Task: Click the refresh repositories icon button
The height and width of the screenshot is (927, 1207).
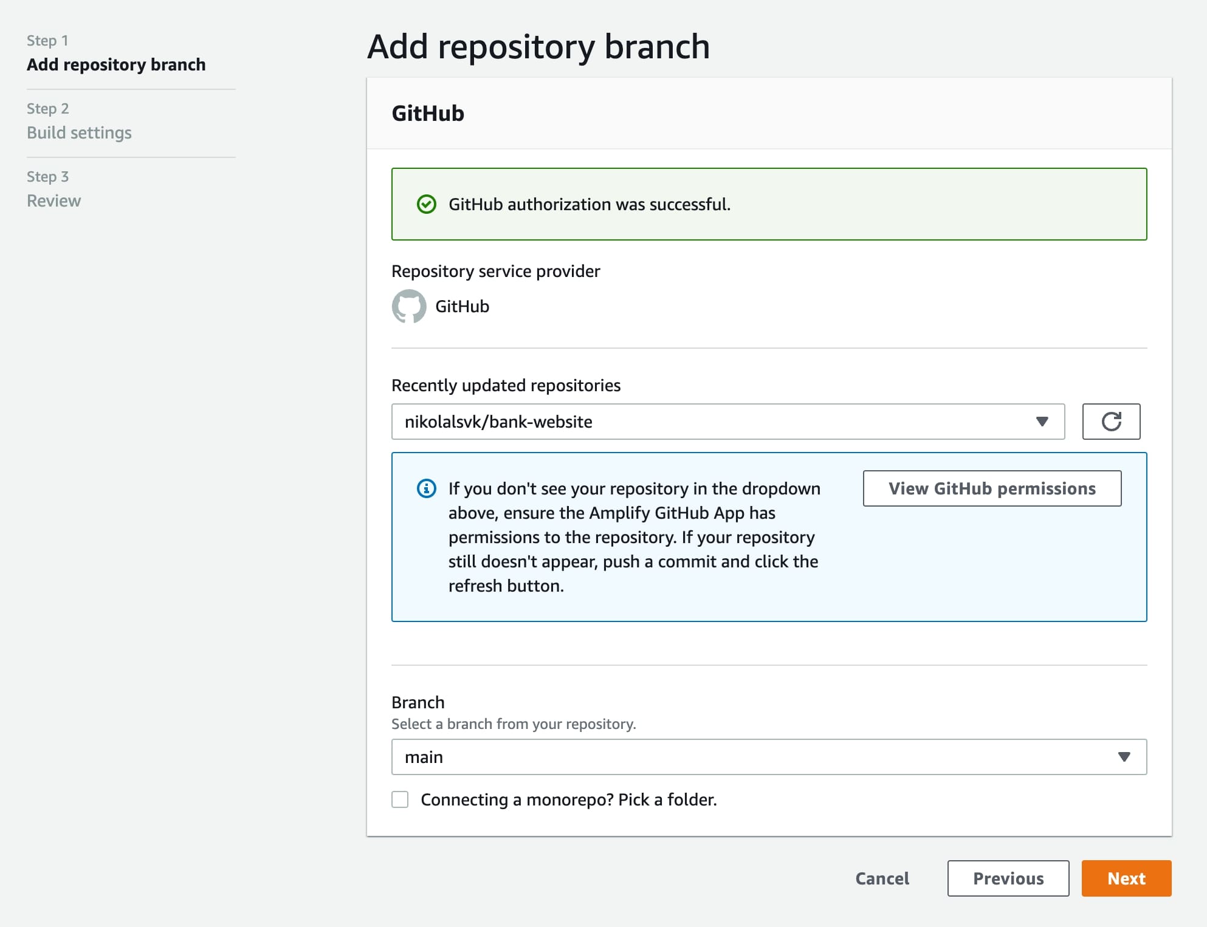Action: point(1110,422)
